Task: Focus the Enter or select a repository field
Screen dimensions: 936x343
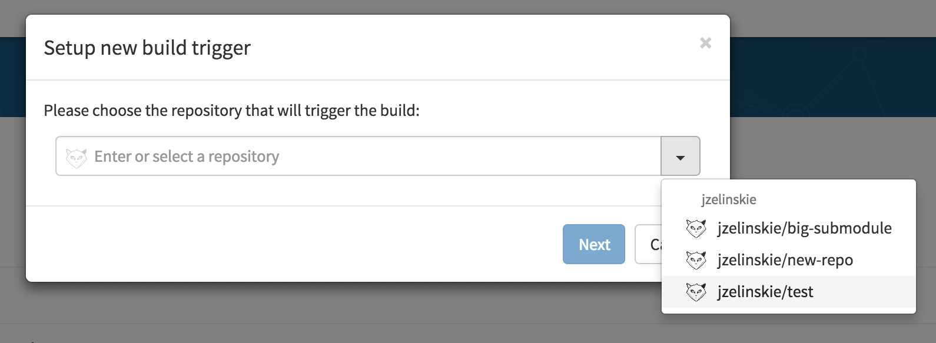Action: click(359, 156)
